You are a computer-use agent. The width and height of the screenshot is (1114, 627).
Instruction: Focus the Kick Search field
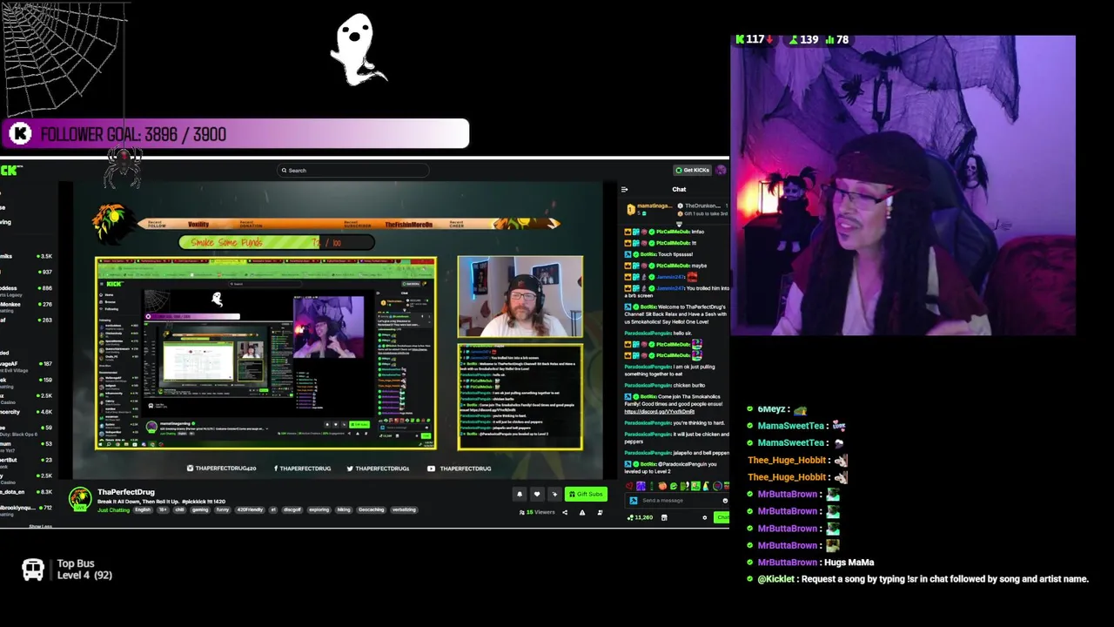pos(352,170)
